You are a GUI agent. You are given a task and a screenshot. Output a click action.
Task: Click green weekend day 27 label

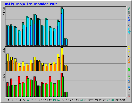(x=108, y=100)
